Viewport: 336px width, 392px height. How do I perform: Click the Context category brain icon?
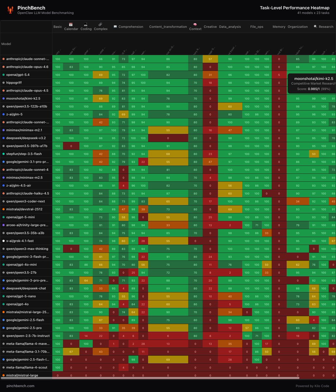[195, 24]
